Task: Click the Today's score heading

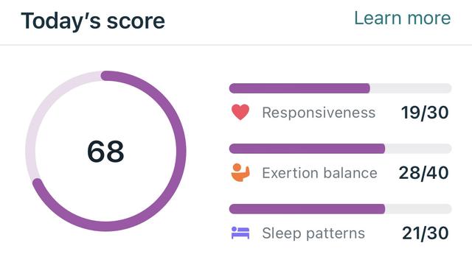Action: click(x=93, y=21)
